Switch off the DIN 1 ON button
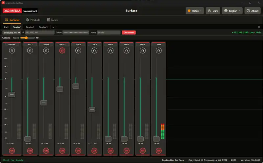 pos(110,151)
